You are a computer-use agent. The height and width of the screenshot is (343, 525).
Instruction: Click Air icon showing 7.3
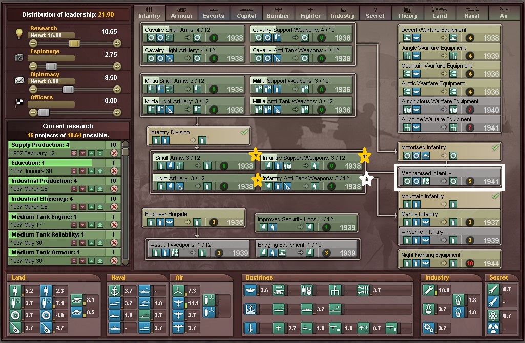coord(178,290)
